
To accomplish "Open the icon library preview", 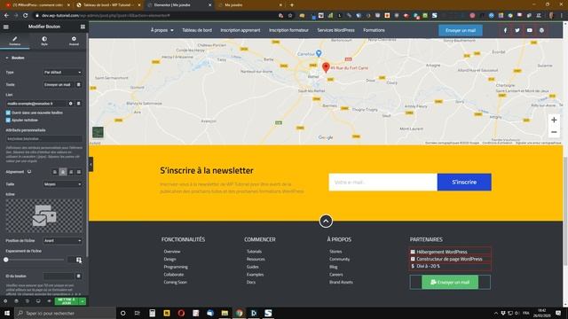I will pos(43,215).
